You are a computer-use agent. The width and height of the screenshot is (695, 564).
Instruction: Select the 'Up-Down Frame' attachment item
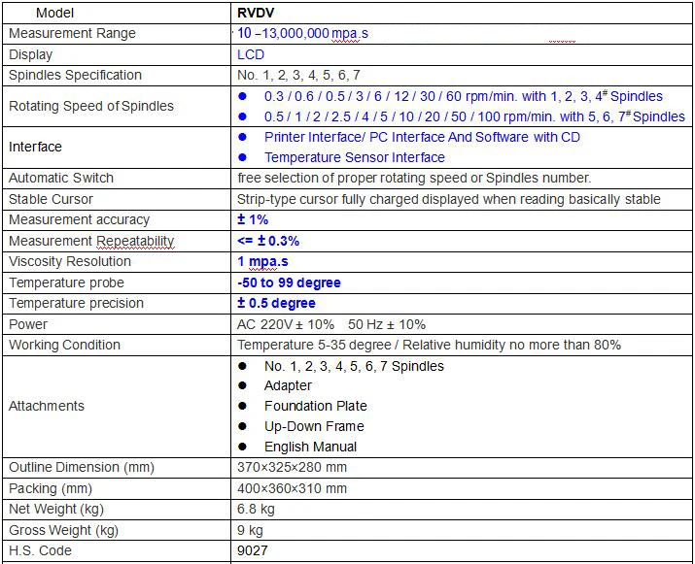click(x=314, y=426)
